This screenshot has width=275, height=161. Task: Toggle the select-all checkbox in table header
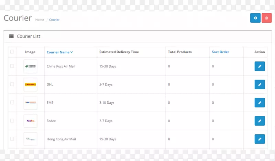pyautogui.click(x=12, y=52)
